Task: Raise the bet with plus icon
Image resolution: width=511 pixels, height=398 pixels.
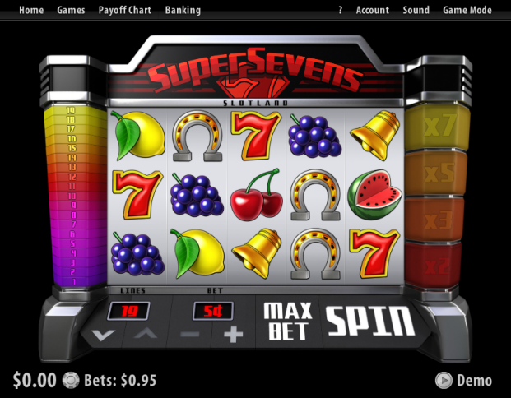Action: tap(234, 335)
